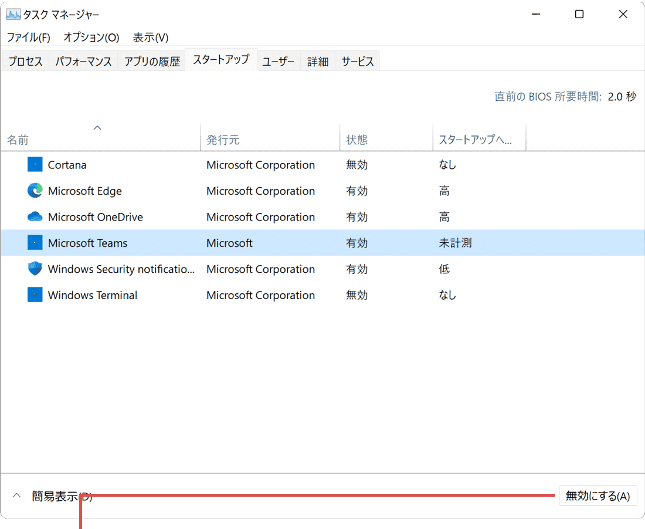The height and width of the screenshot is (529, 645).
Task: Click the Windows Terminal icon
Action: (x=35, y=294)
